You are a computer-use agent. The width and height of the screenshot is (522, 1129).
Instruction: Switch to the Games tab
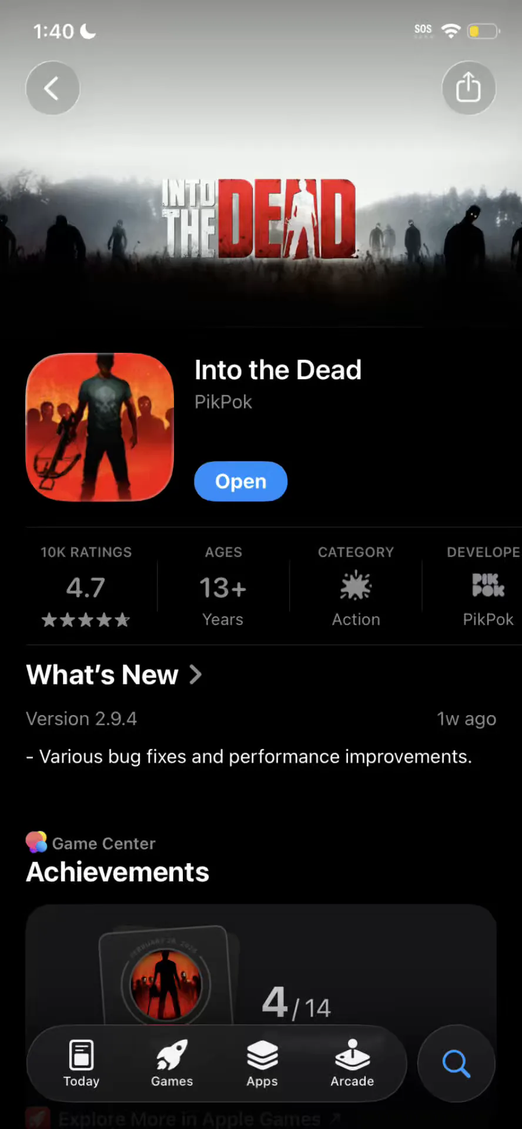[172, 1063]
